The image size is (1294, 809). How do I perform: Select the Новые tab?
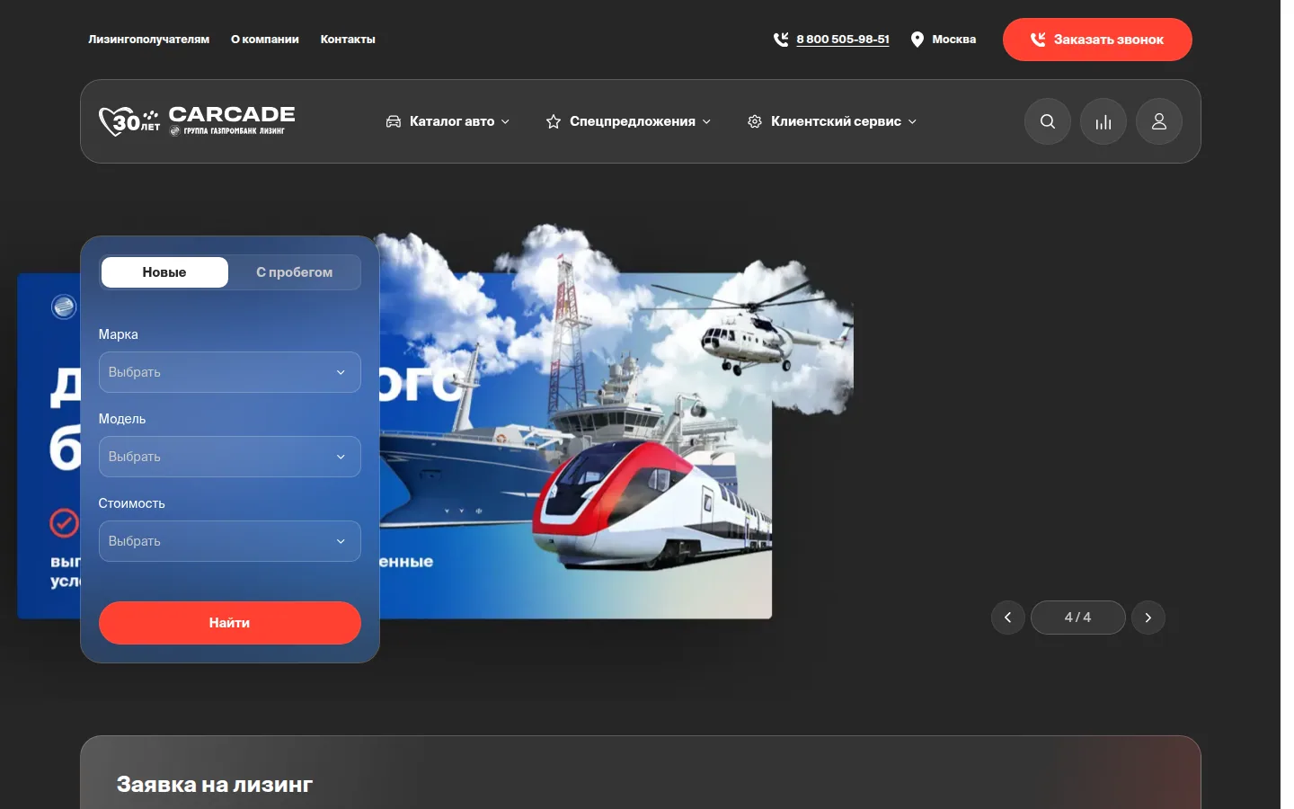(x=164, y=272)
